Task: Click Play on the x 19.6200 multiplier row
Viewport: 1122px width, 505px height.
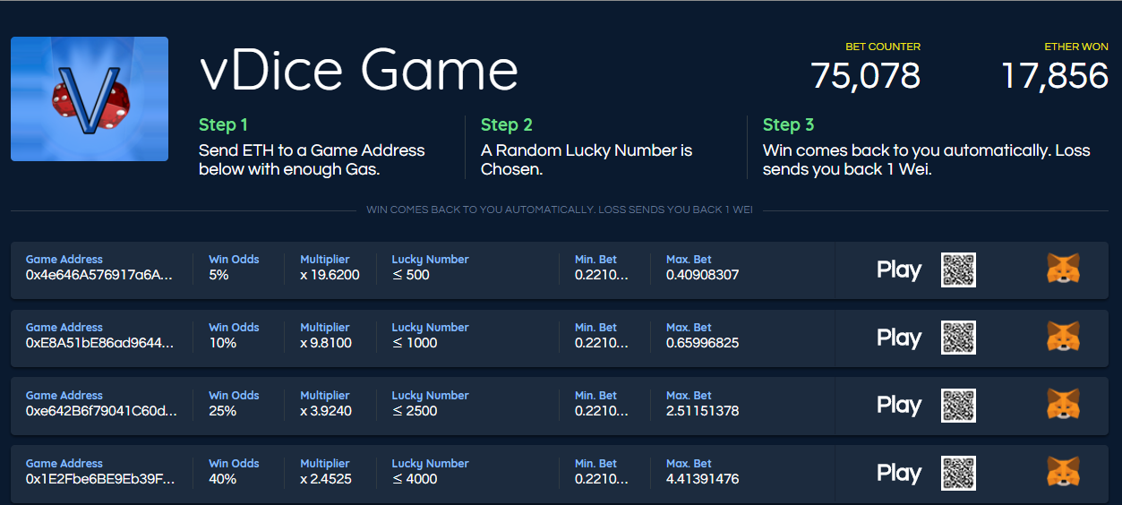Action: (x=899, y=270)
